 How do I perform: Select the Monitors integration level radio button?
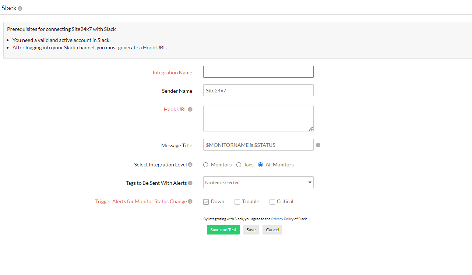click(205, 165)
